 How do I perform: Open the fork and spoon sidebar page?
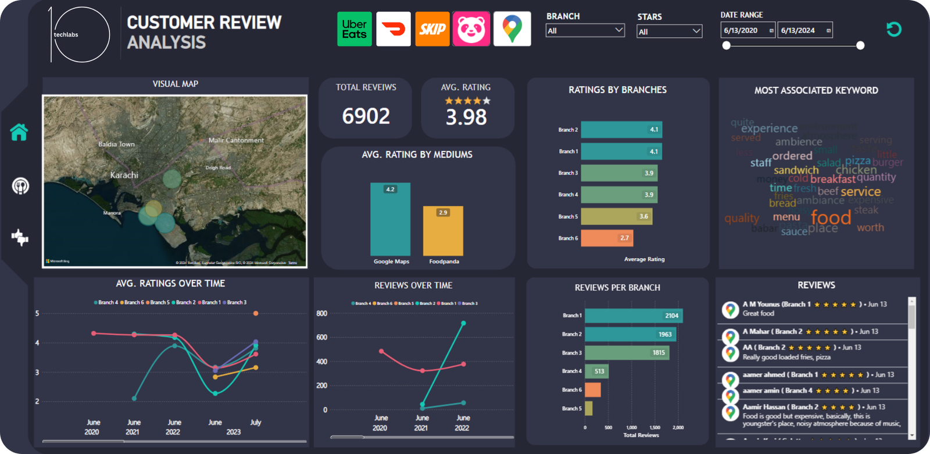click(x=20, y=186)
